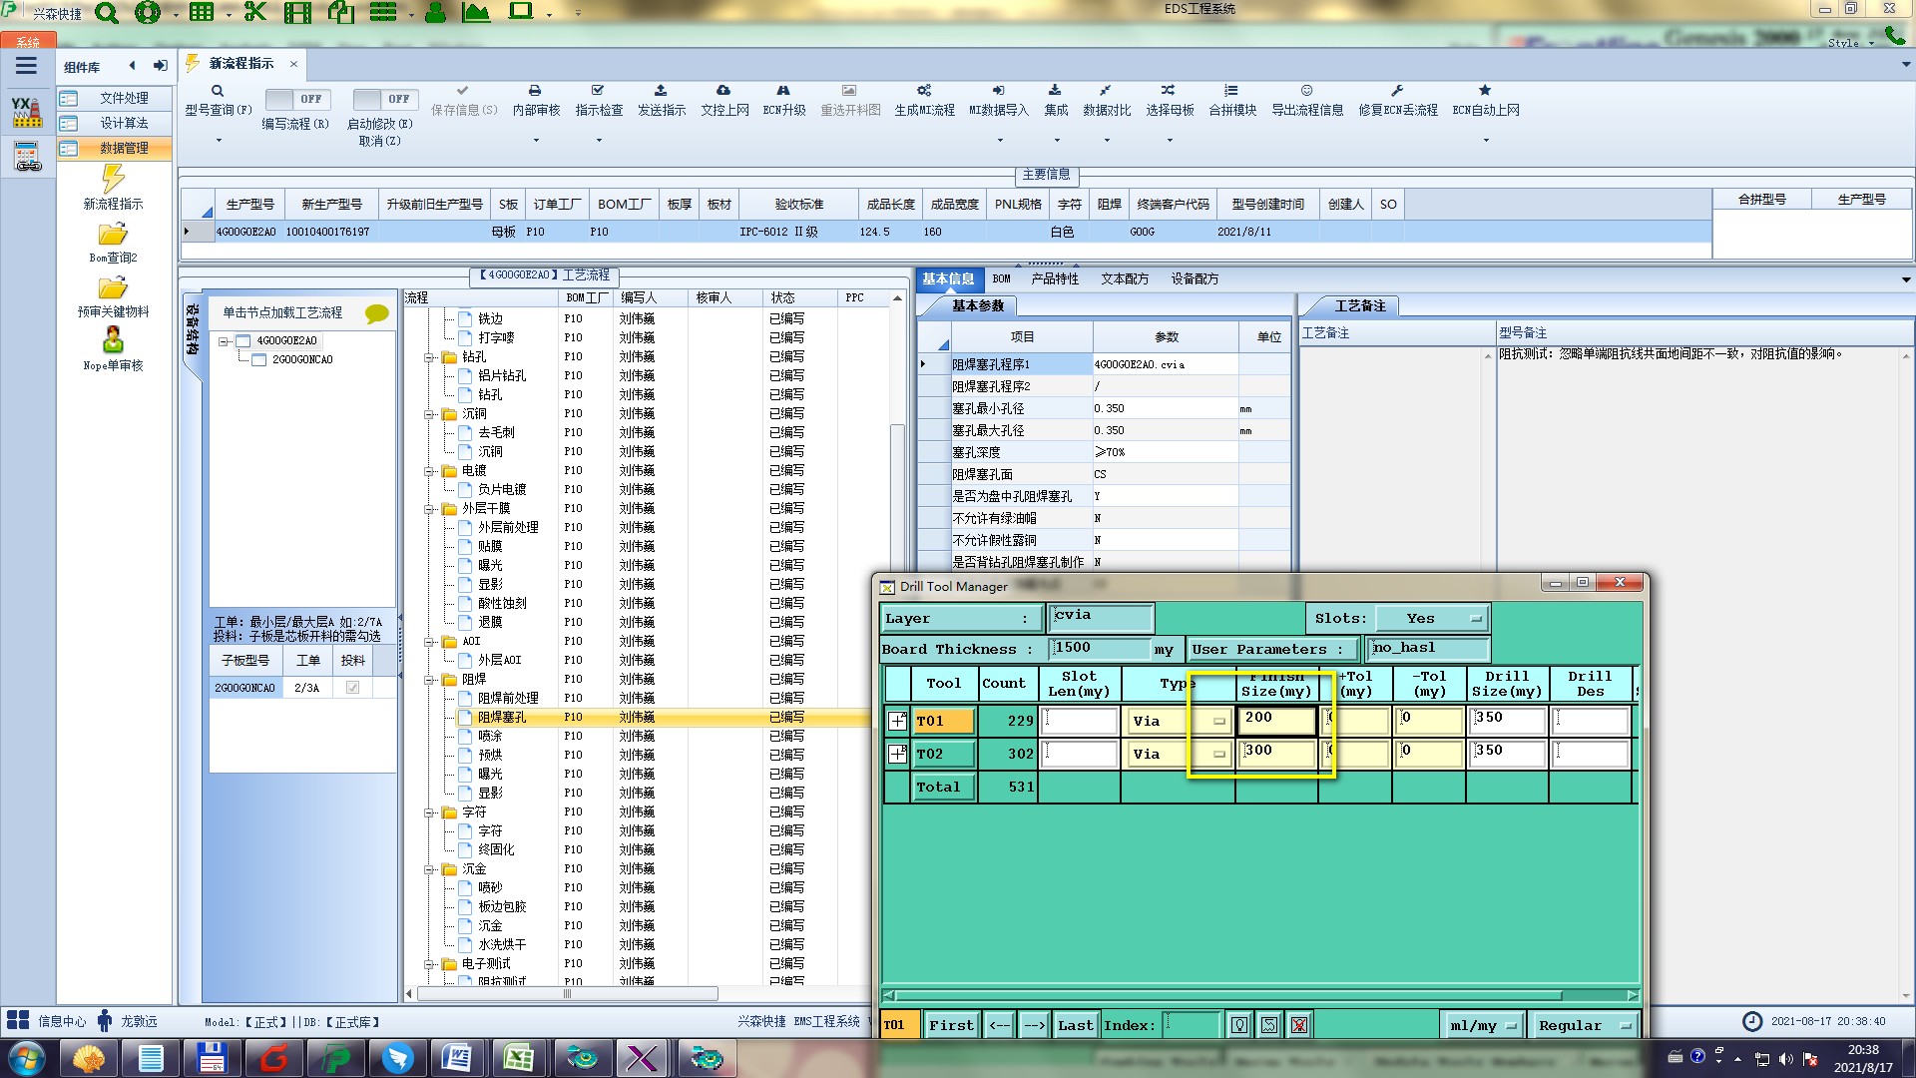The height and width of the screenshot is (1078, 1916).
Task: Click the ECN升级 toolbar icon
Action: tap(783, 91)
